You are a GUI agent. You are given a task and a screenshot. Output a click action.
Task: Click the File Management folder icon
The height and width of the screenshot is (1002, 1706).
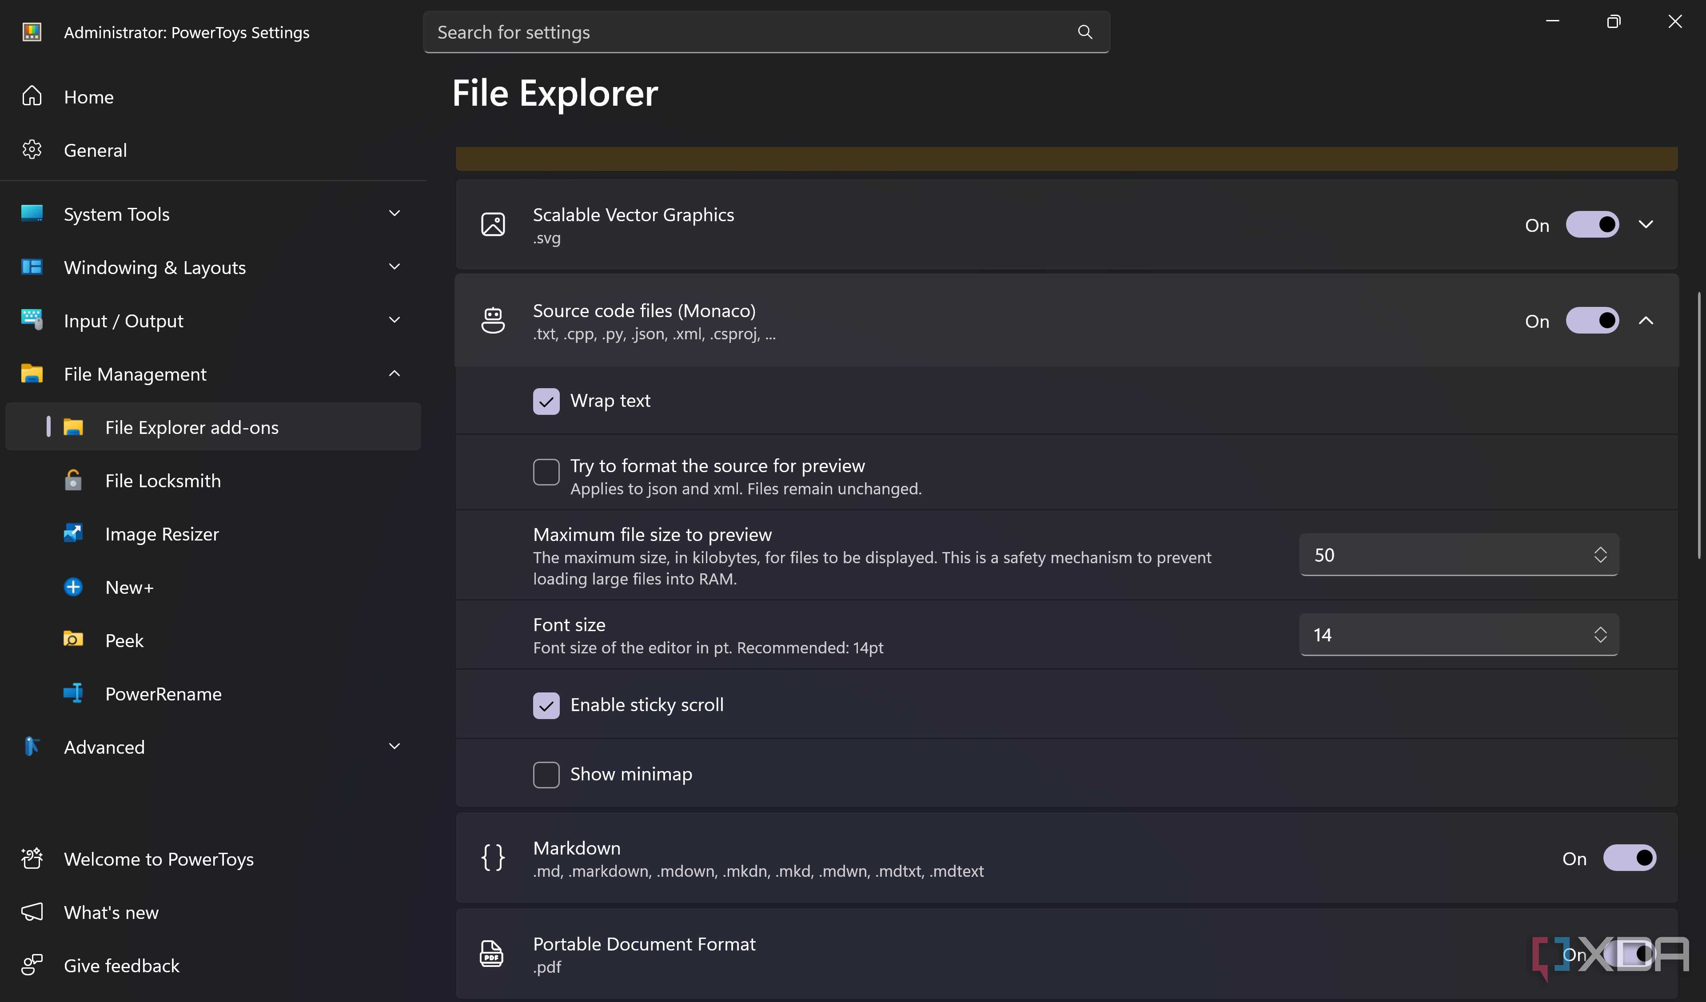(32, 373)
